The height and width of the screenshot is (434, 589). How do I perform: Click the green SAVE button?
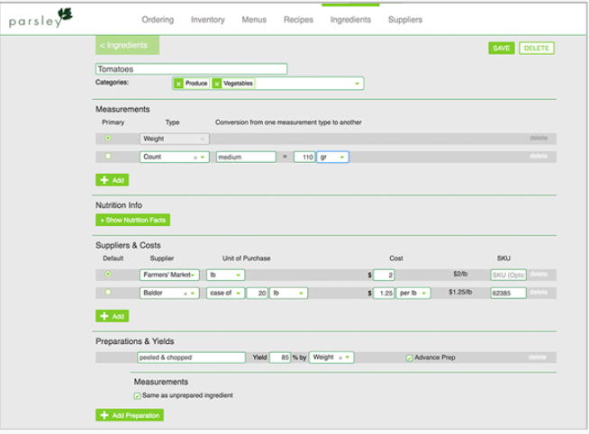coord(501,48)
